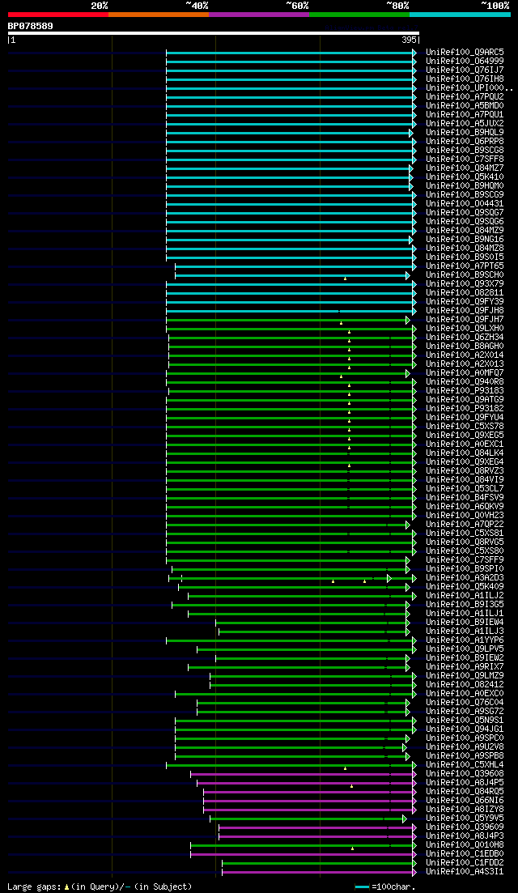Select the UniRef100_B9HQM0 entry
Screen dimensions: 518x893
click(x=465, y=186)
